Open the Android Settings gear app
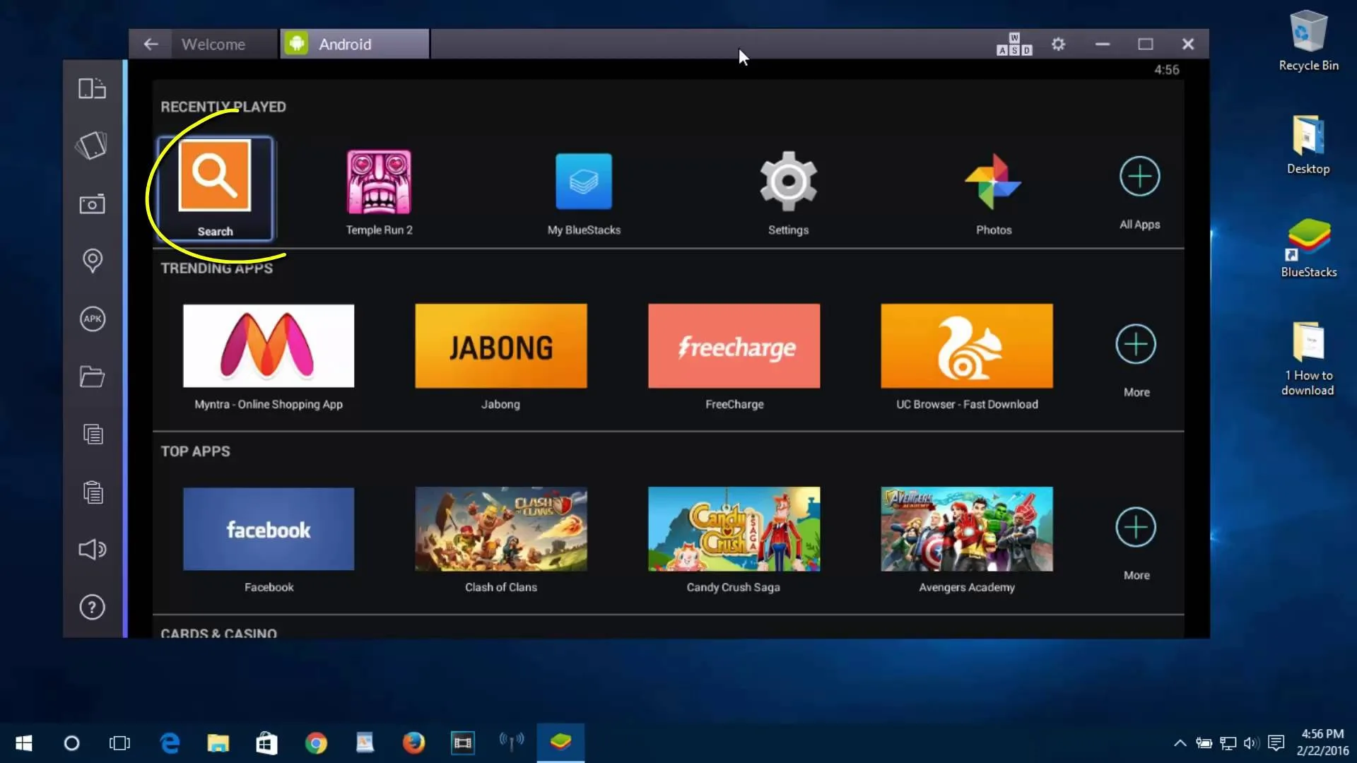 [x=788, y=182]
